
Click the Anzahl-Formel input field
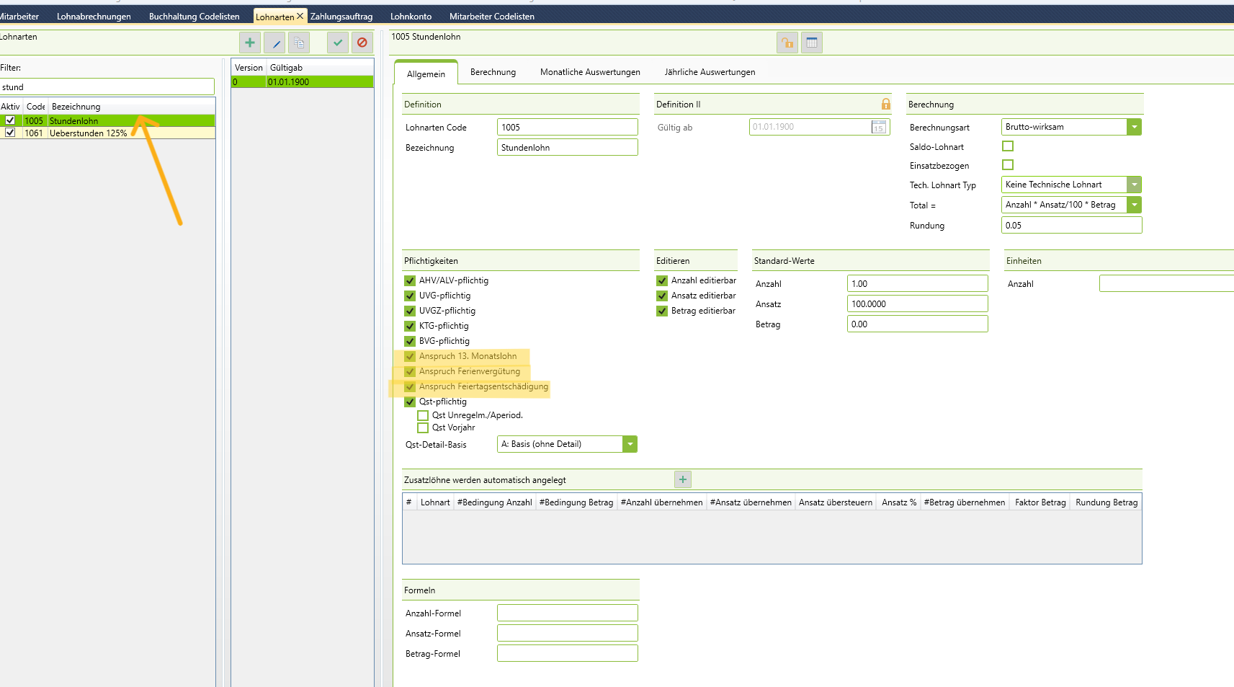coord(567,613)
